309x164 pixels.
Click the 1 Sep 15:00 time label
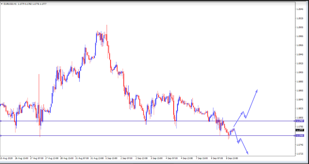point(112,158)
